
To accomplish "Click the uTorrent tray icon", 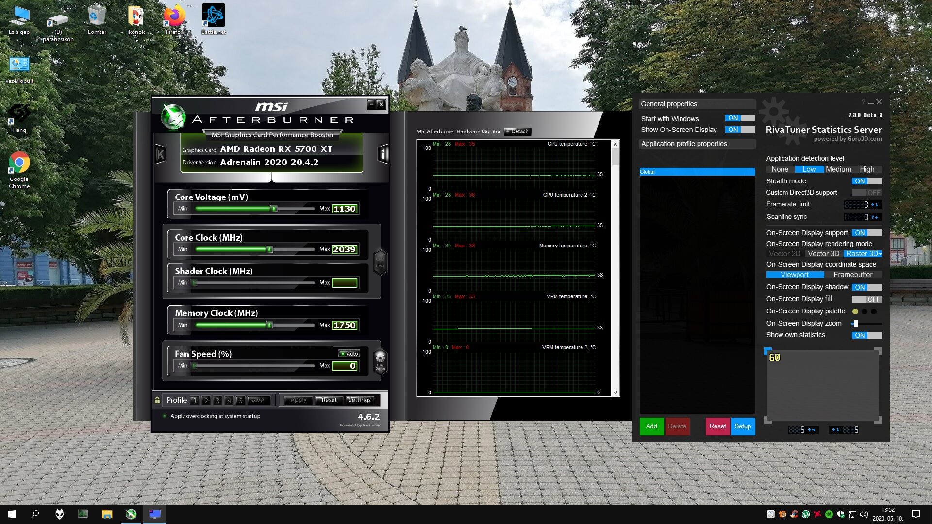I will click(806, 514).
